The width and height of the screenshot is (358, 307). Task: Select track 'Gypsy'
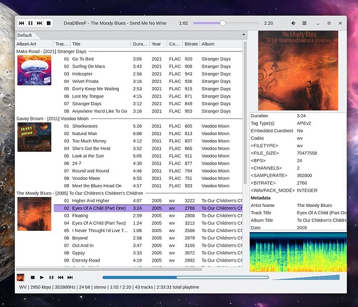click(x=148, y=253)
